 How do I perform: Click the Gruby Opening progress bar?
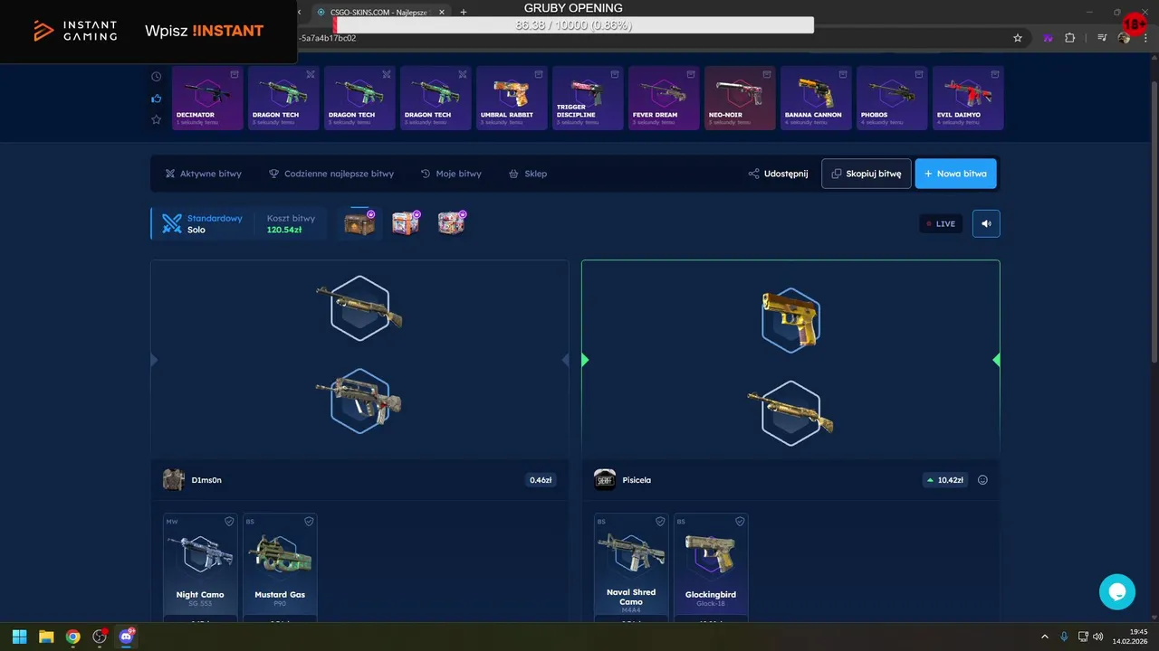574,25
